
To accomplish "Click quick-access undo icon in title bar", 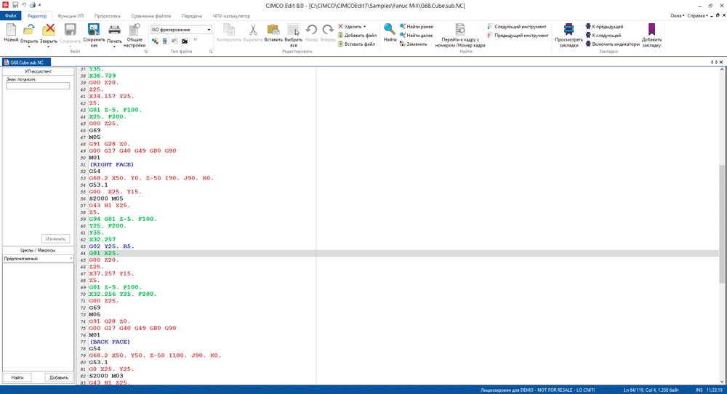I will pyautogui.click(x=24, y=5).
